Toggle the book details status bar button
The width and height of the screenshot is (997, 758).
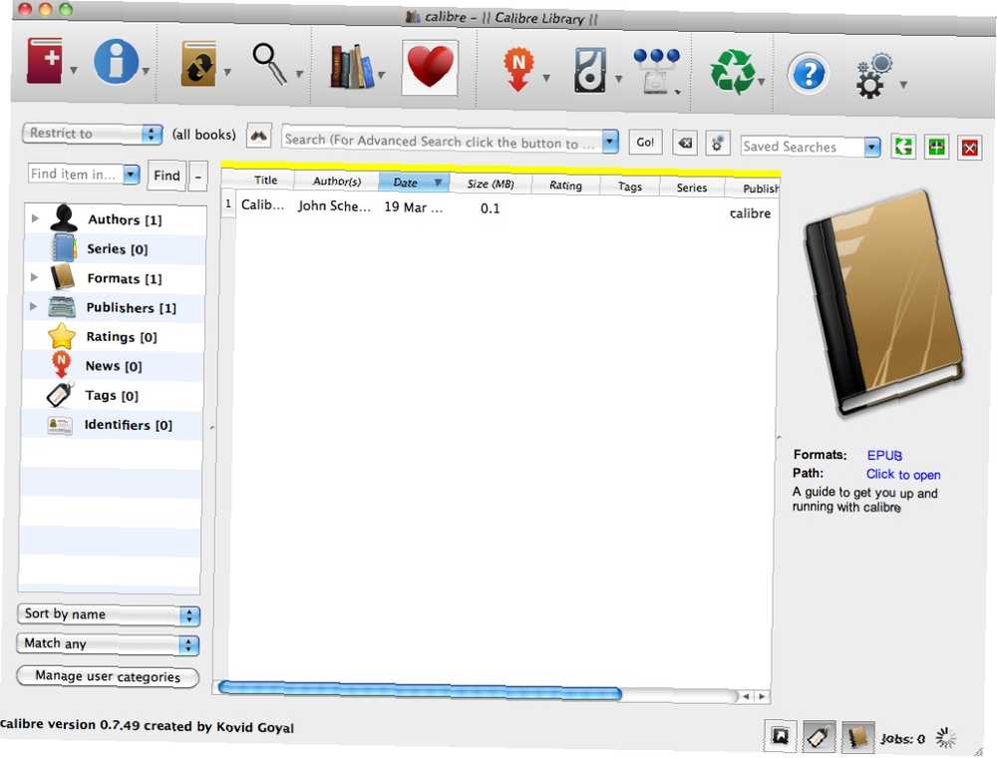click(857, 738)
